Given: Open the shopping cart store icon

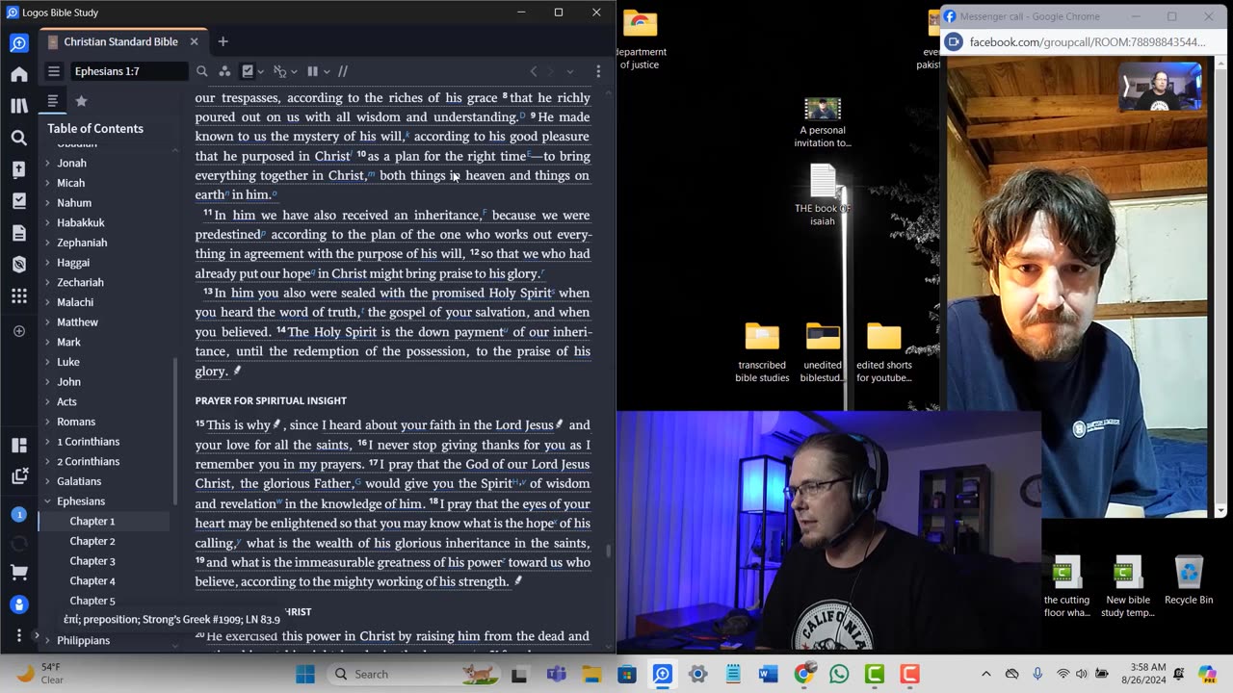Looking at the screenshot, I should point(19,573).
